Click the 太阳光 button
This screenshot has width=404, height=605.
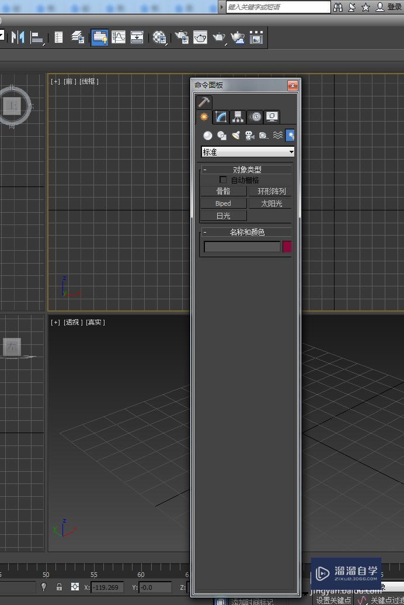[x=271, y=203]
